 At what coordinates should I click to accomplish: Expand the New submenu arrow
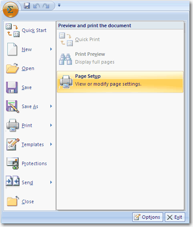pos(51,49)
